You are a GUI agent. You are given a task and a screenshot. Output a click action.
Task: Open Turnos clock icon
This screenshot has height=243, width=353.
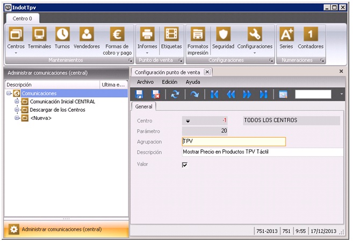coord(62,35)
